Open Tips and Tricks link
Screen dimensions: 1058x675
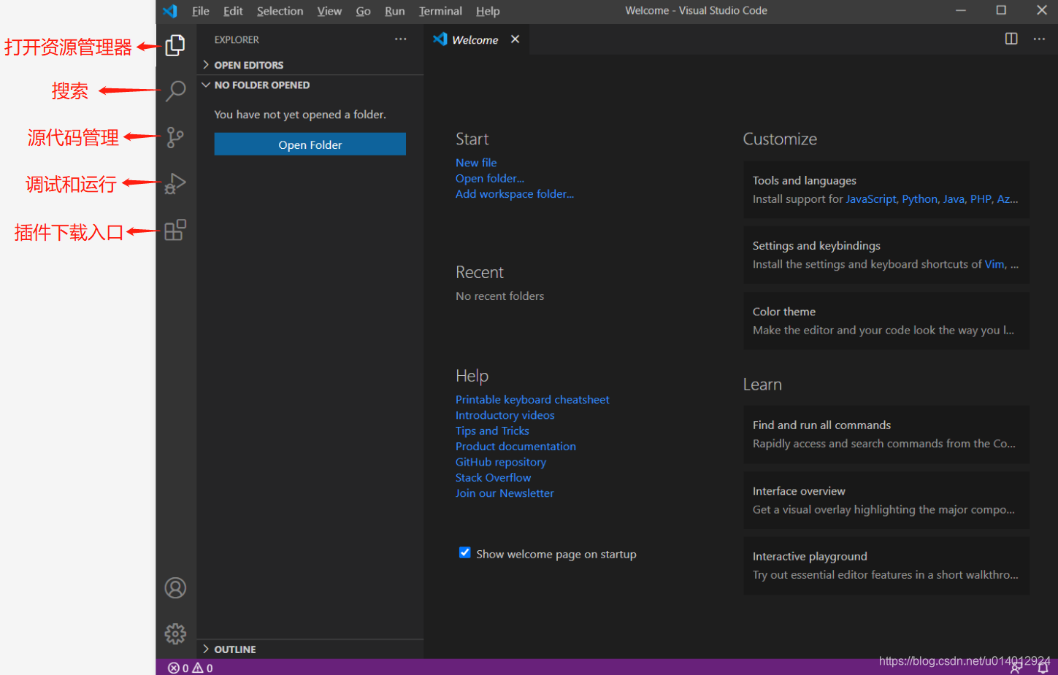[492, 431]
